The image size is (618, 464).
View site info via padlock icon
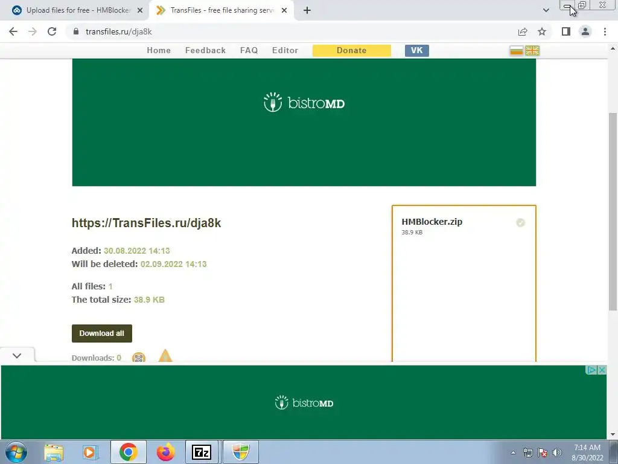coord(76,31)
